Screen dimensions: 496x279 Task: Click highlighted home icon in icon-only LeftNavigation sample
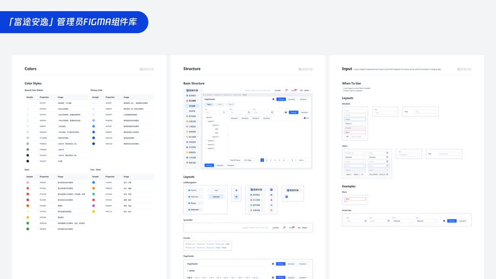pos(236,197)
